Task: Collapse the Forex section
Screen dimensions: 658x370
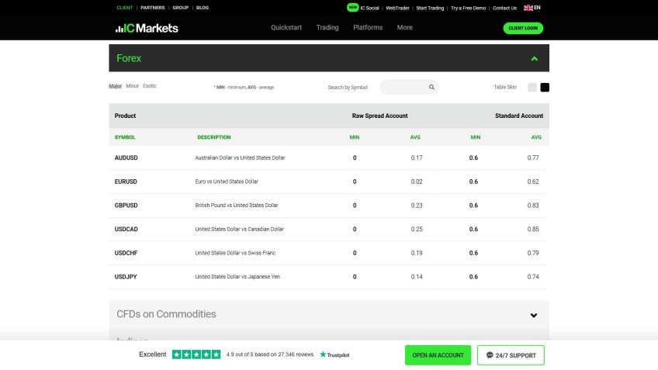Action: (534, 58)
